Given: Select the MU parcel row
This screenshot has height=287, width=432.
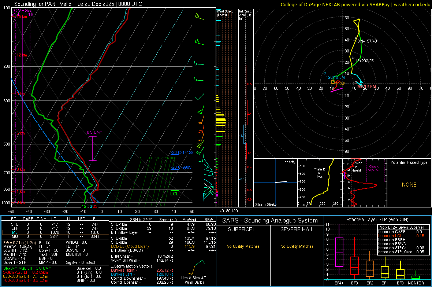Looking at the screenshot, I should pyautogui.click(x=55, y=236).
